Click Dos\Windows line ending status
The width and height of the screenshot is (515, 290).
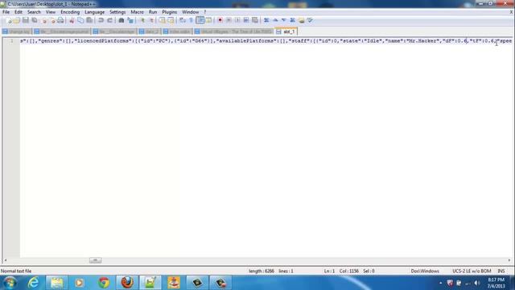point(425,271)
